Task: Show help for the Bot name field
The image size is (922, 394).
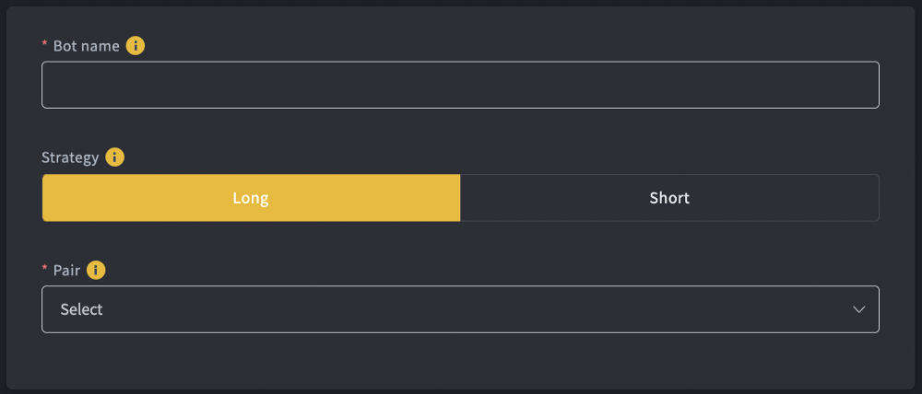Action: point(136,45)
